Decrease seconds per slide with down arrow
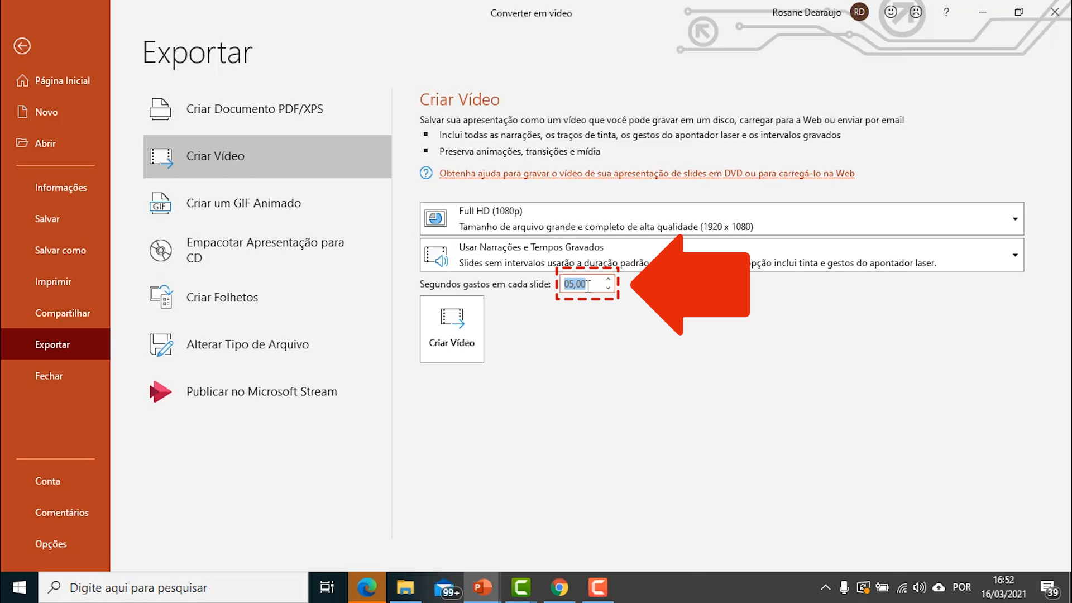1072x603 pixels. coord(608,288)
